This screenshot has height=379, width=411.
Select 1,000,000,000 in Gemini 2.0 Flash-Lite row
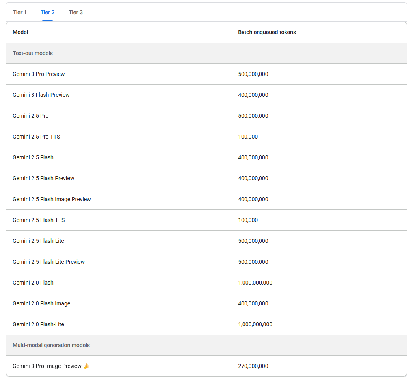tap(255, 324)
